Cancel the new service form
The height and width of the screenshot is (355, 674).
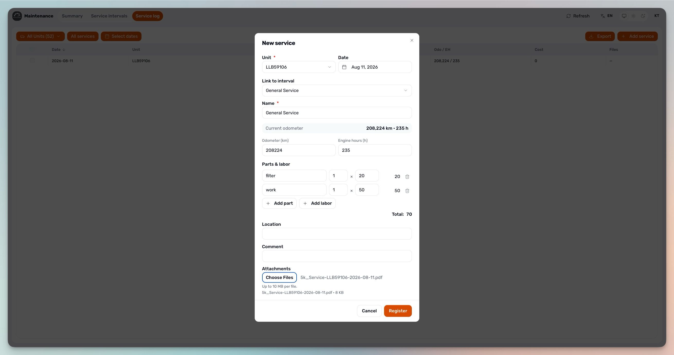coord(369,311)
